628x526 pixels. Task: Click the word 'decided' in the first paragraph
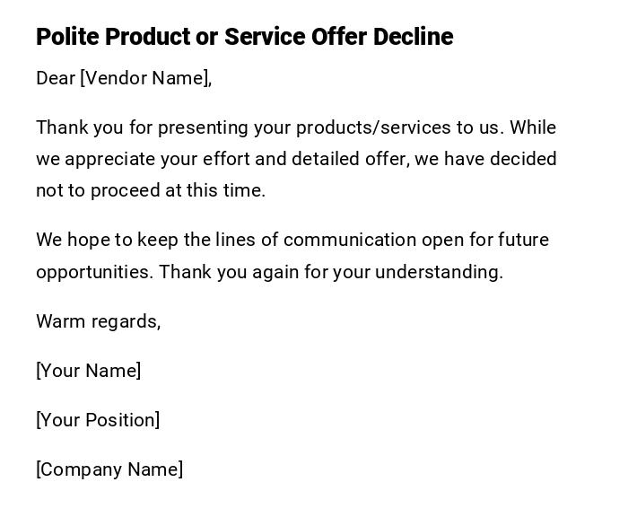524,159
